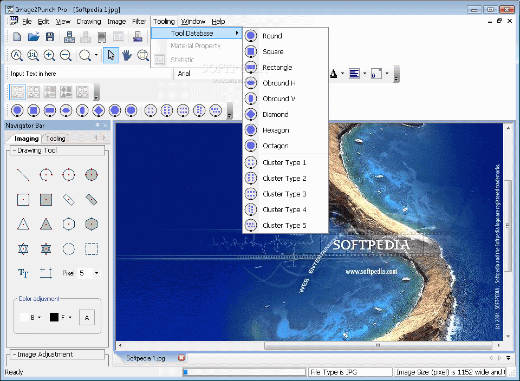Click the Zoom In magnifier icon
The height and width of the screenshot is (381, 520).
tap(49, 55)
